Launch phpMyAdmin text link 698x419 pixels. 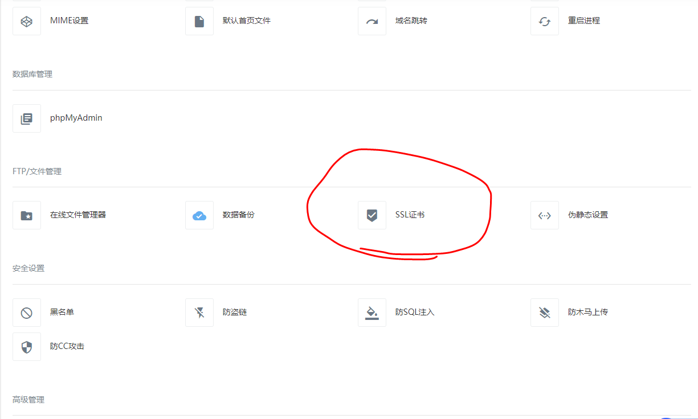tap(76, 118)
